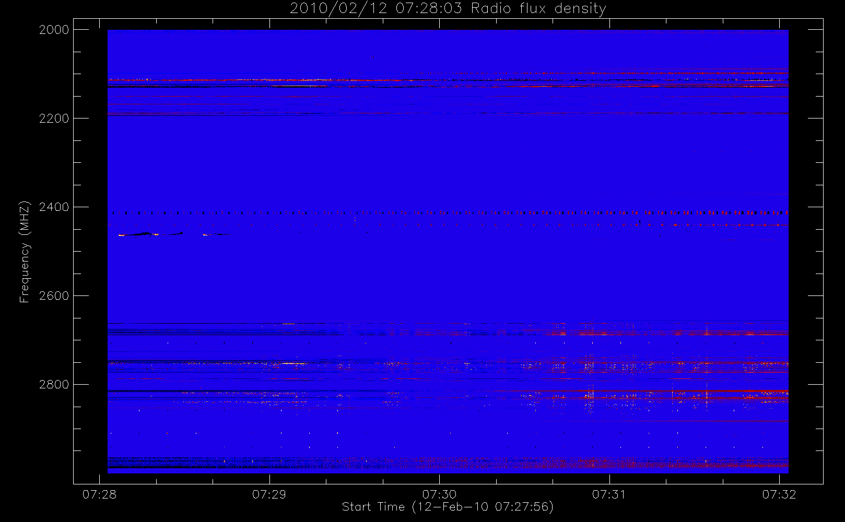Click the 07:32 time axis label
Screen dimensions: 845x522
pos(779,494)
